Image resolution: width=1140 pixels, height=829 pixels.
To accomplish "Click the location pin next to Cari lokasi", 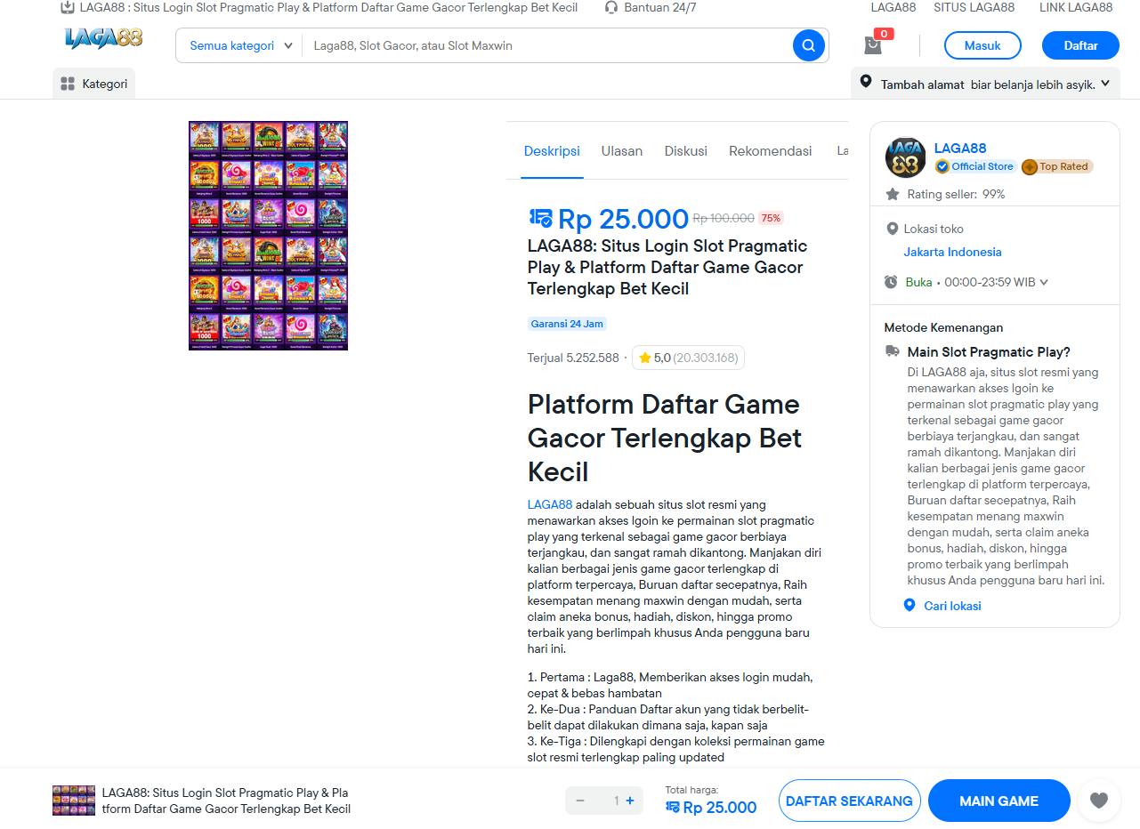I will pyautogui.click(x=909, y=605).
